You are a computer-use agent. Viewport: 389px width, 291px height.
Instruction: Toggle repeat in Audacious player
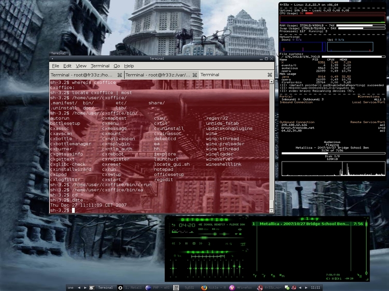point(230,244)
